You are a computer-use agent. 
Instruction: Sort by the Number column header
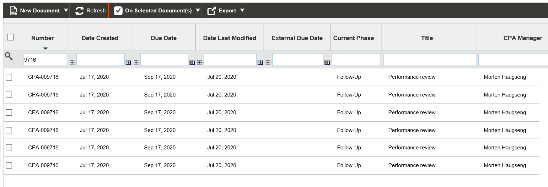coord(43,38)
